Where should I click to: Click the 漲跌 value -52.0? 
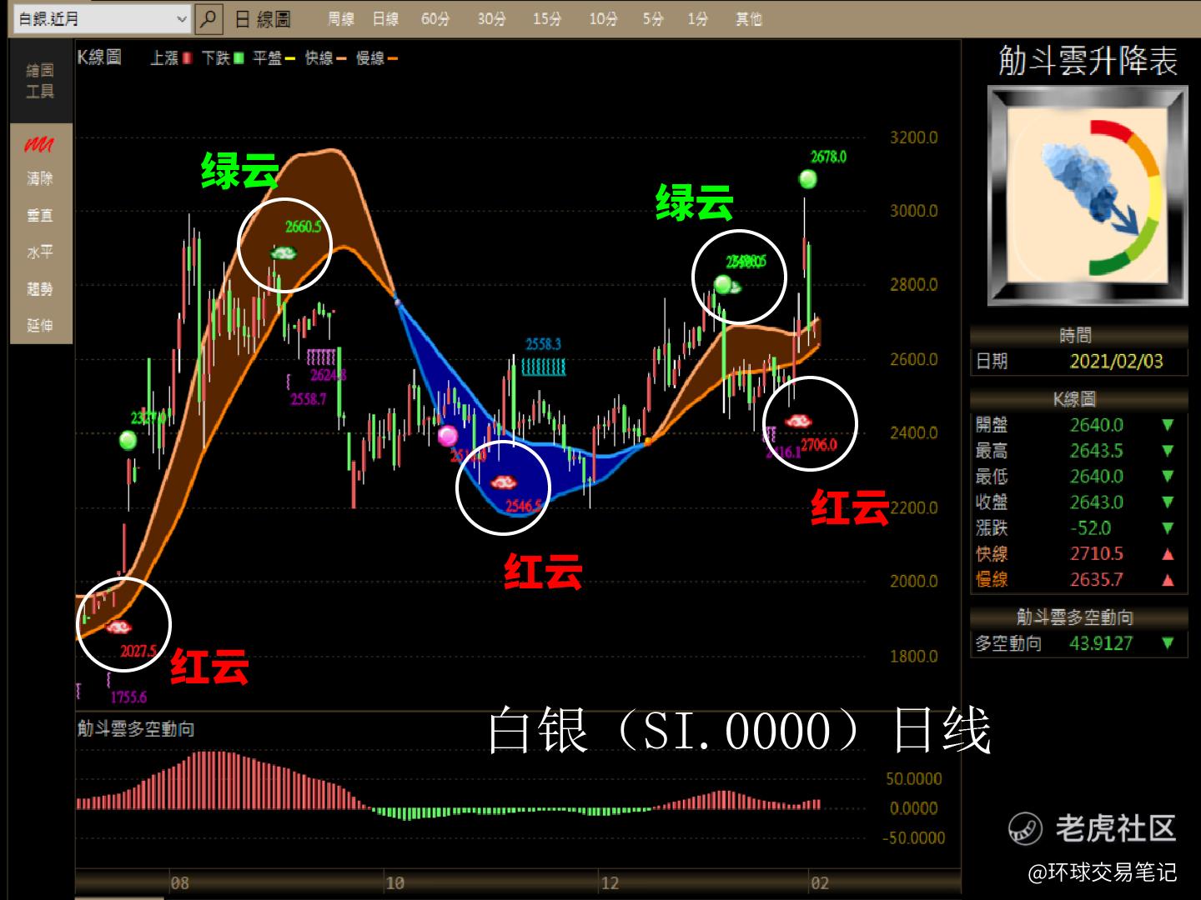(x=1091, y=528)
